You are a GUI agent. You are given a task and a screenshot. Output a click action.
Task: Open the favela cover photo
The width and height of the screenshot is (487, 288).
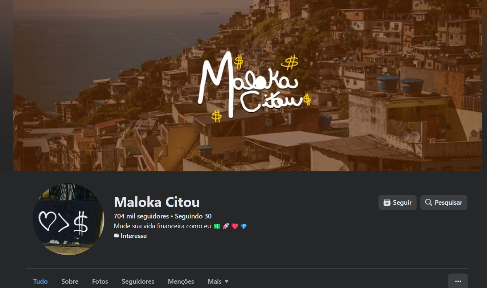247,85
